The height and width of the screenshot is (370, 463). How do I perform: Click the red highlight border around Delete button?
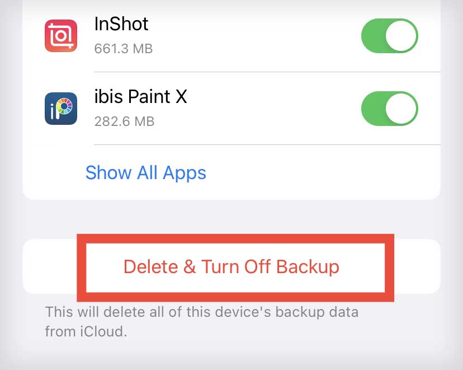pyautogui.click(x=235, y=238)
